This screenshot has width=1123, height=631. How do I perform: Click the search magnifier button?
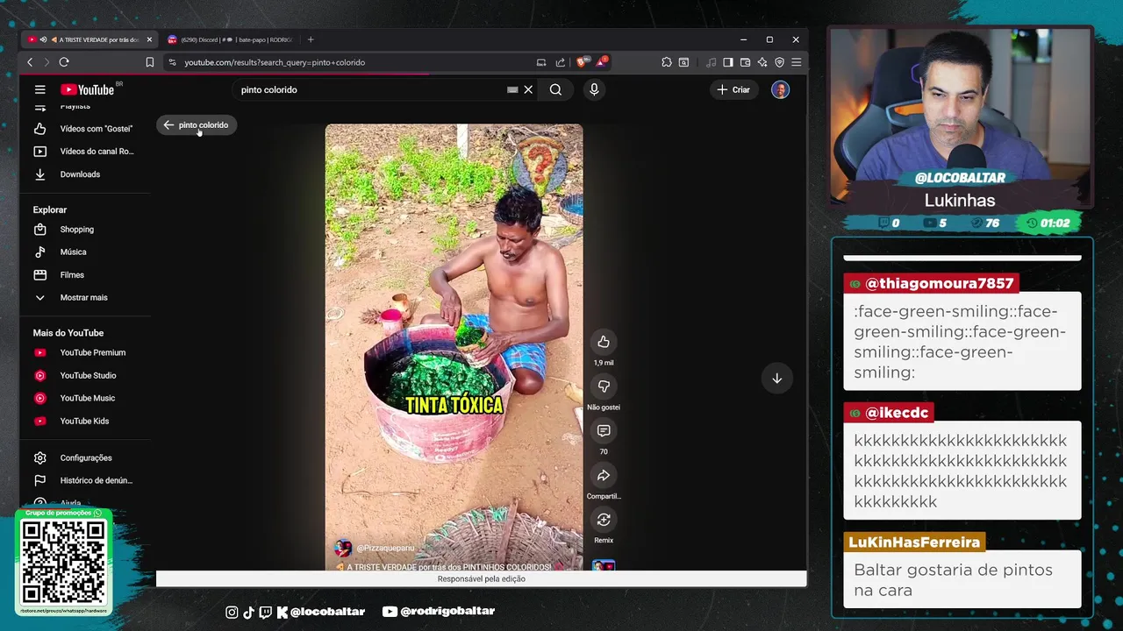(x=555, y=89)
